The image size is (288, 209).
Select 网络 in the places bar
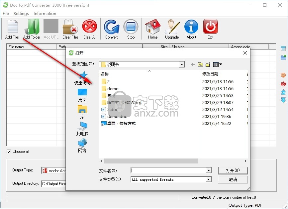click(x=82, y=146)
